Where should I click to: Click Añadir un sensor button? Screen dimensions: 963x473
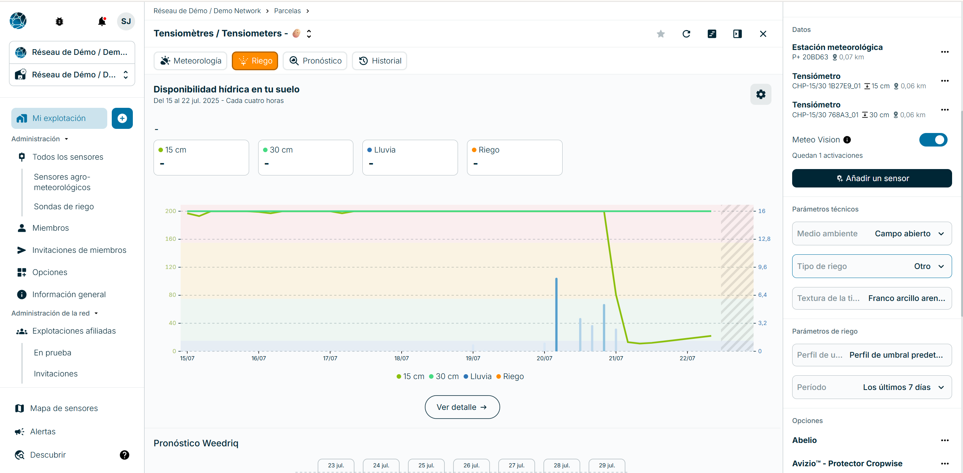pos(872,178)
